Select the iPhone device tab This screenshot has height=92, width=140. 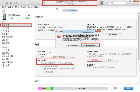tap(70, 10)
